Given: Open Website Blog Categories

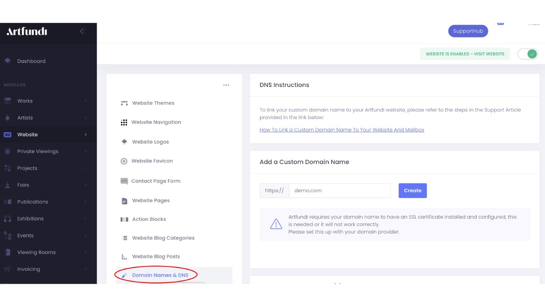Looking at the screenshot, I should 163,238.
